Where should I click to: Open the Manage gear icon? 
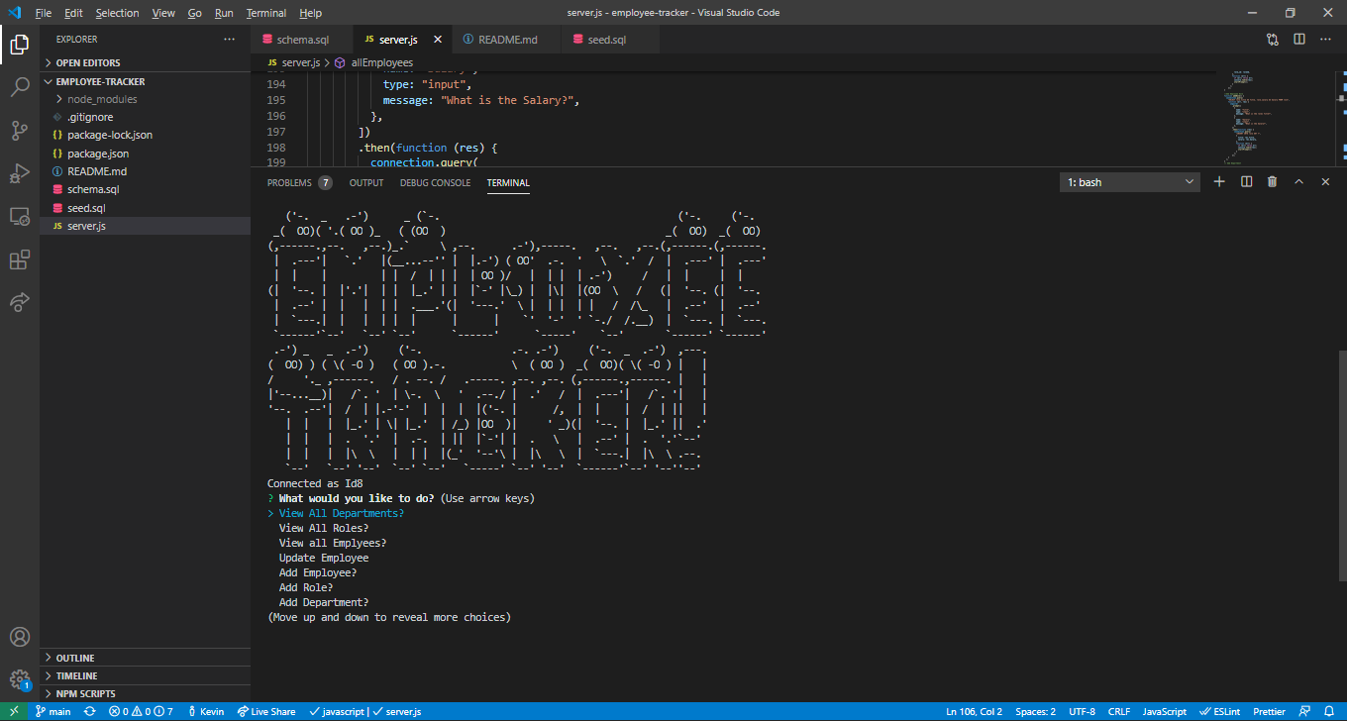[19, 679]
